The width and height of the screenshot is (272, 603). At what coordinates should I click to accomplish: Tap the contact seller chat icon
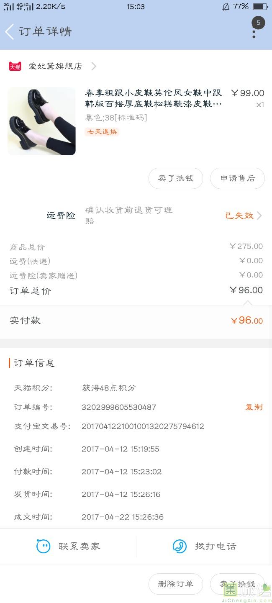pyautogui.click(x=43, y=546)
